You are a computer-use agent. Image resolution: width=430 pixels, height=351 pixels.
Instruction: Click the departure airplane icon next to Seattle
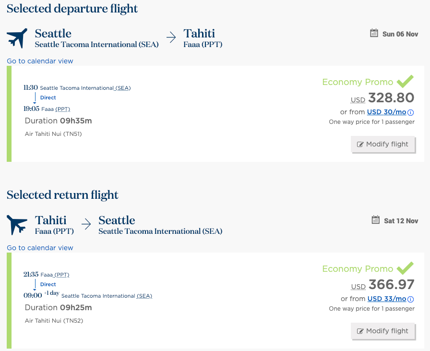click(x=17, y=38)
